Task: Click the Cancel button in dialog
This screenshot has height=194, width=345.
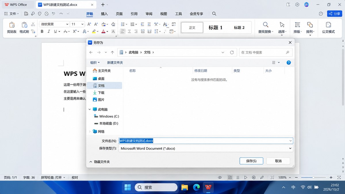Action: point(278,161)
